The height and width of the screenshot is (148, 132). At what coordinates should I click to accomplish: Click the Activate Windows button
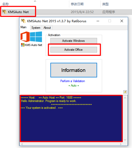pos(74,41)
